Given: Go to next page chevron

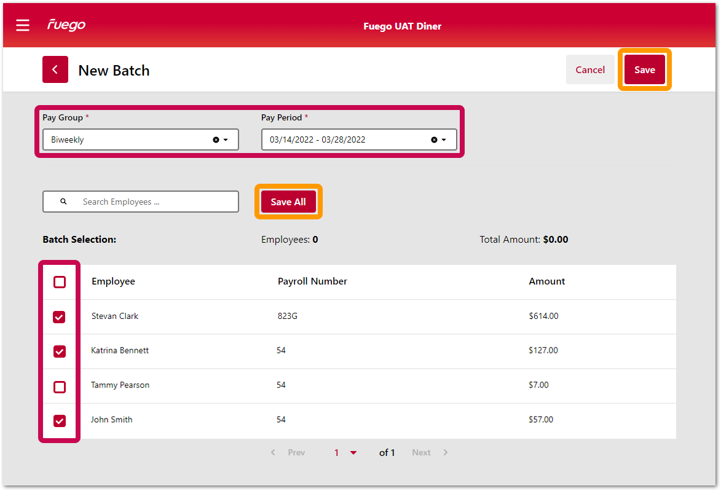Looking at the screenshot, I should point(446,453).
